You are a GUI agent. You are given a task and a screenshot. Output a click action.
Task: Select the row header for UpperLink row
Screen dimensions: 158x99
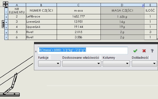click(6, 27)
